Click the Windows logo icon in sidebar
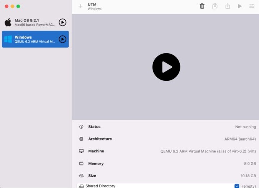 pos(8,39)
